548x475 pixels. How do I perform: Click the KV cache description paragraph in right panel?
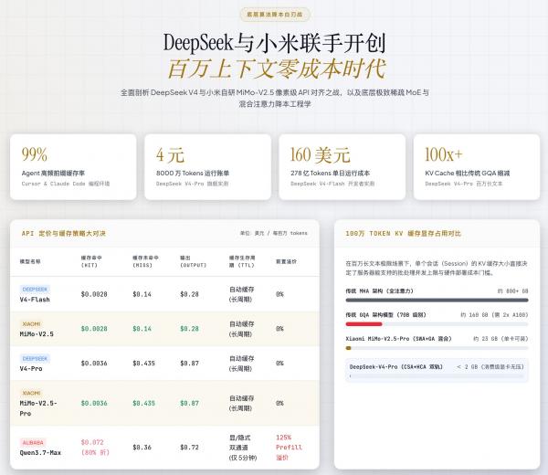coord(437,268)
